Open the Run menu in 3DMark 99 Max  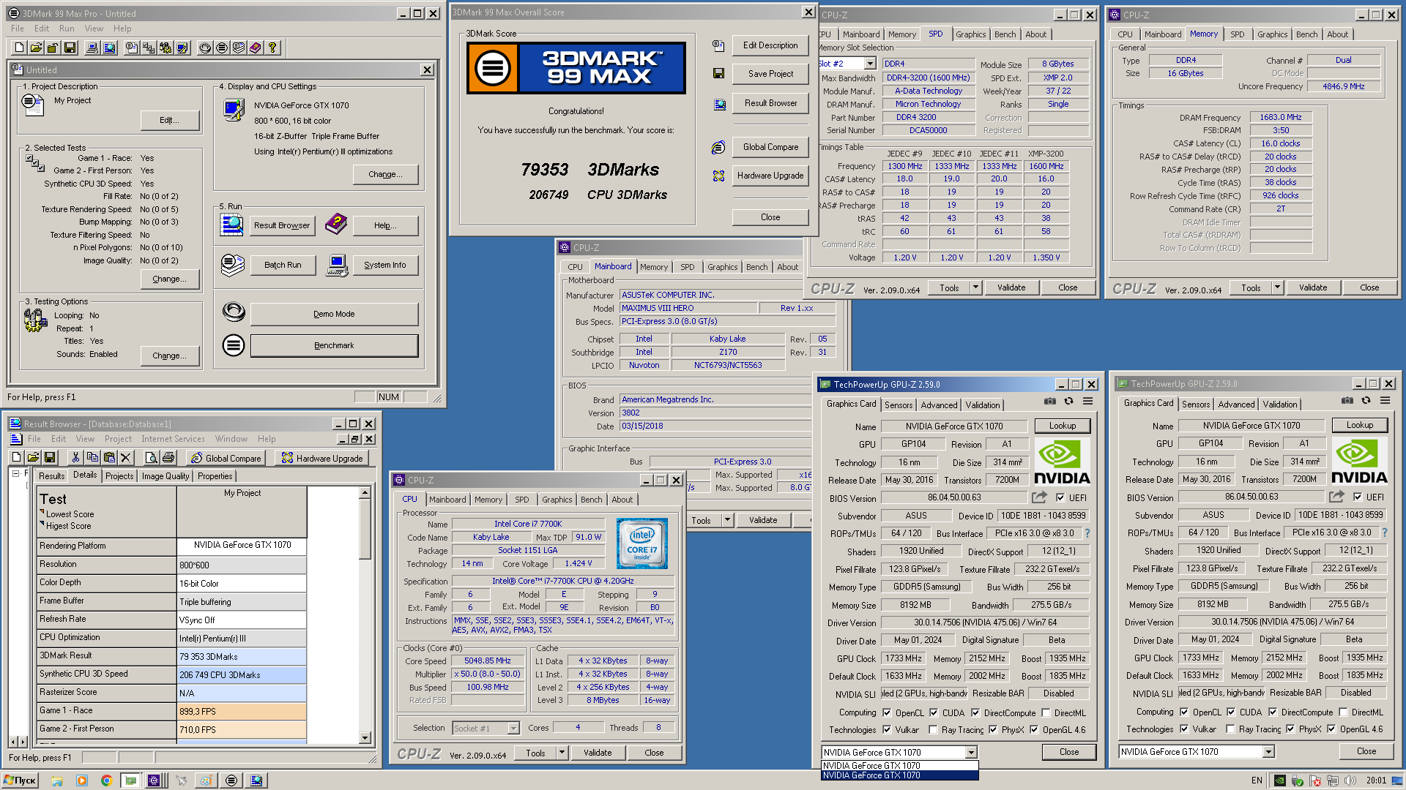coord(67,29)
